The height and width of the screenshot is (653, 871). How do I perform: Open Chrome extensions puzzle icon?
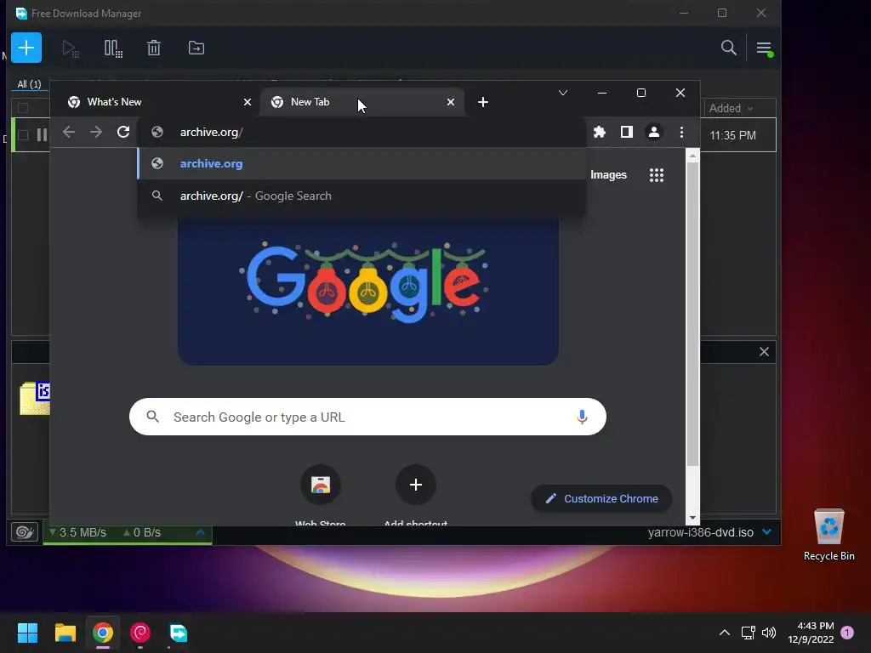point(600,132)
